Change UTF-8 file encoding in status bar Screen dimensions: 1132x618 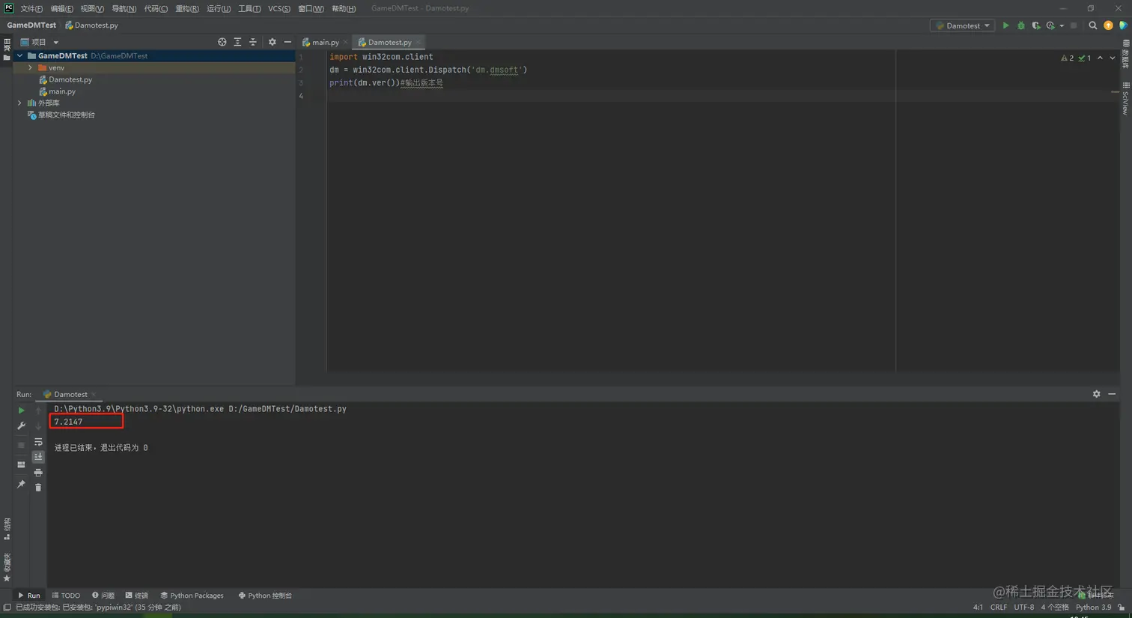click(x=1023, y=608)
